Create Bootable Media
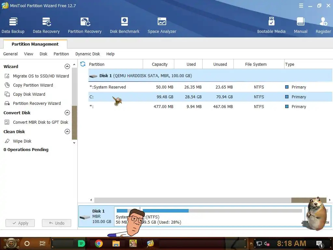 271,25
